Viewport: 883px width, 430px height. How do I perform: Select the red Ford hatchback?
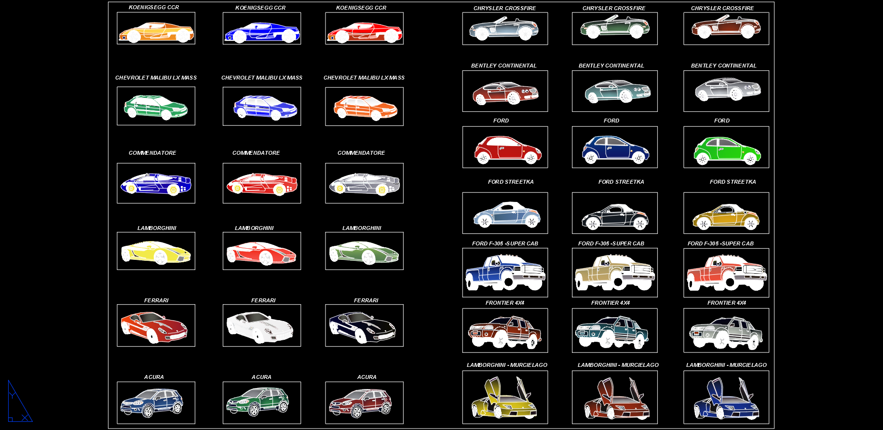pyautogui.click(x=508, y=150)
